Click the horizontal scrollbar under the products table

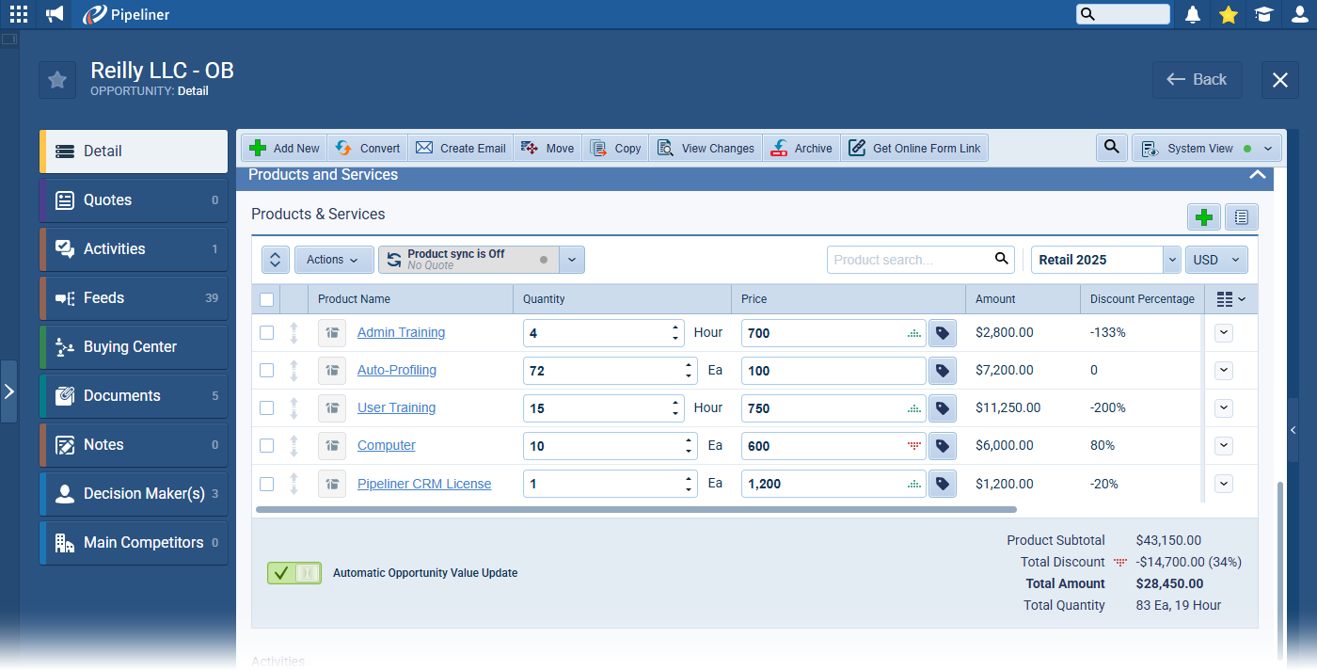pyautogui.click(x=636, y=509)
